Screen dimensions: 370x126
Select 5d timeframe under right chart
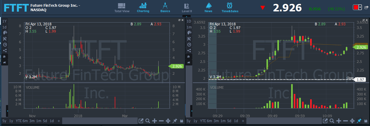pyautogui.click(x=229, y=121)
